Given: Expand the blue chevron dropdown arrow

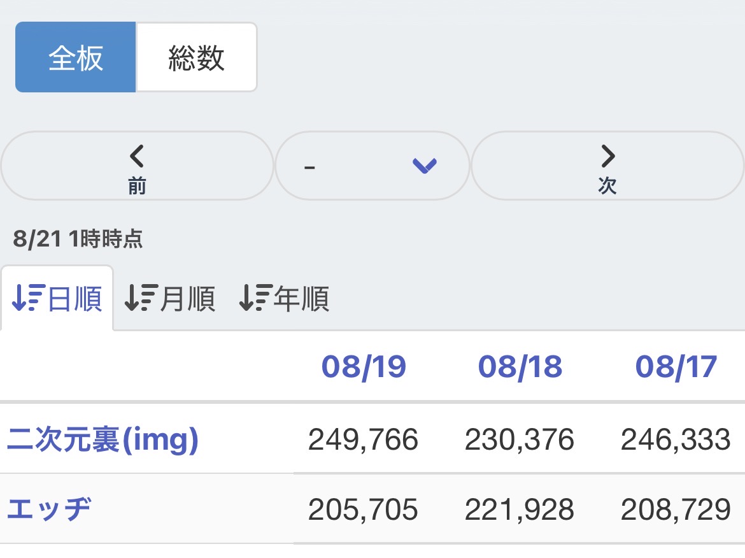Looking at the screenshot, I should (x=424, y=166).
